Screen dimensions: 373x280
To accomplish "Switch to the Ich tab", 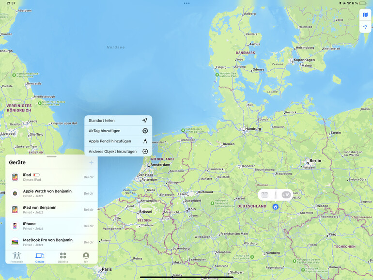I will pyautogui.click(x=86, y=257).
